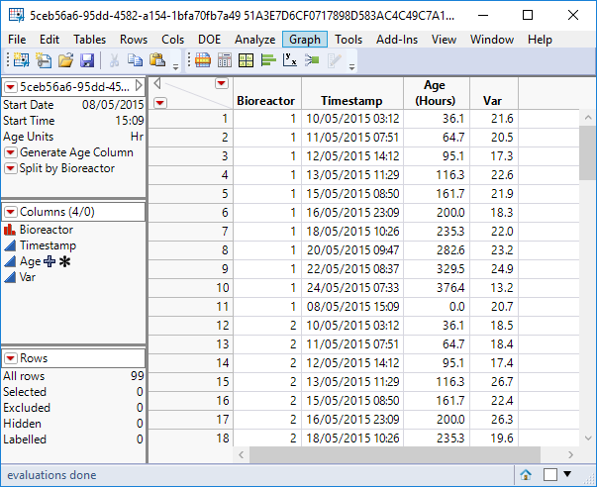Click the vertical scrollbar of data grid
This screenshot has width=597, height=487.
[x=587, y=297]
